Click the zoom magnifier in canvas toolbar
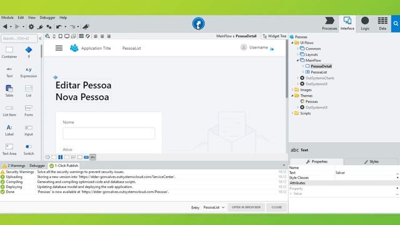 [x=47, y=36]
